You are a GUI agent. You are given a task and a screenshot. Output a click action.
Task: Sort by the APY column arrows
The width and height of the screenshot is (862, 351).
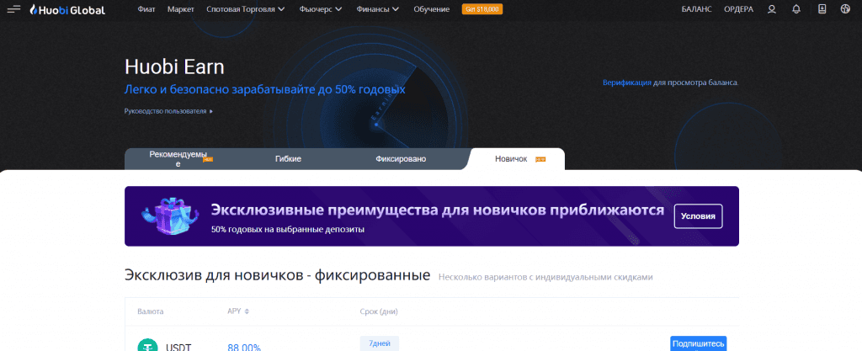247,311
